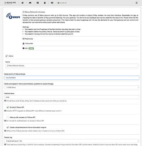The image size is (142, 146).
Task: Open the events clipboard icon
Action: 45,3
